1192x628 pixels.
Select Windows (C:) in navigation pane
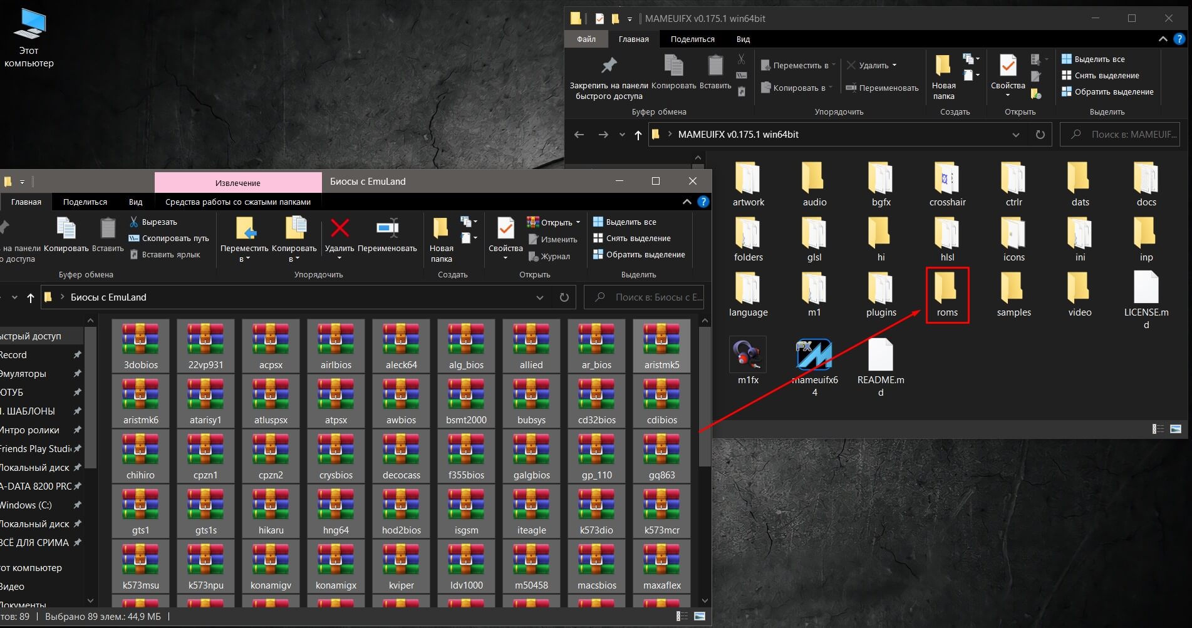[x=26, y=505]
